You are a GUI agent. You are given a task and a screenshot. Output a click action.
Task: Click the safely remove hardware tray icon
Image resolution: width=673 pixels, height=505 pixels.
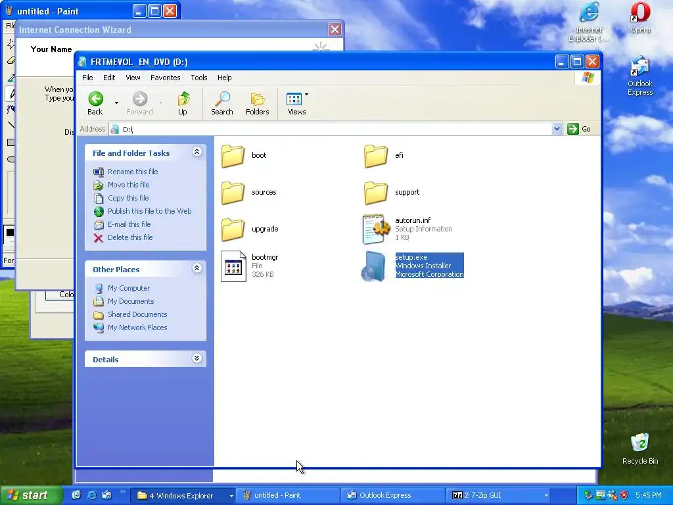pos(588,495)
